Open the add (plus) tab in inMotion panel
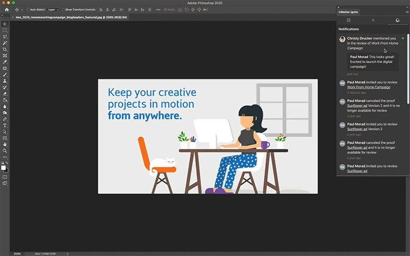The image size is (410, 256). (373, 20)
